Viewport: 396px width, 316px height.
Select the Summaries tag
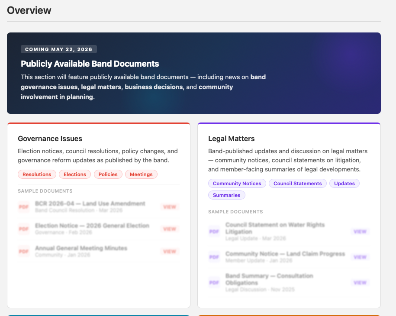[226, 195]
